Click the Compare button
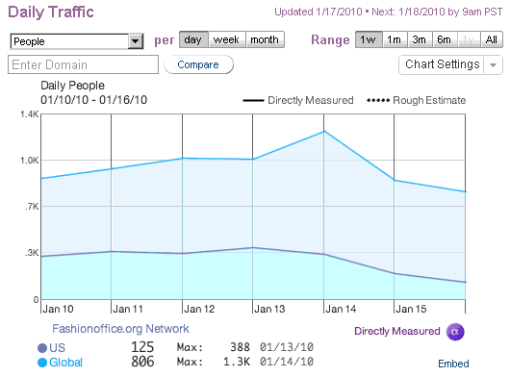Viewport: 510px width, 377px height. click(x=198, y=64)
